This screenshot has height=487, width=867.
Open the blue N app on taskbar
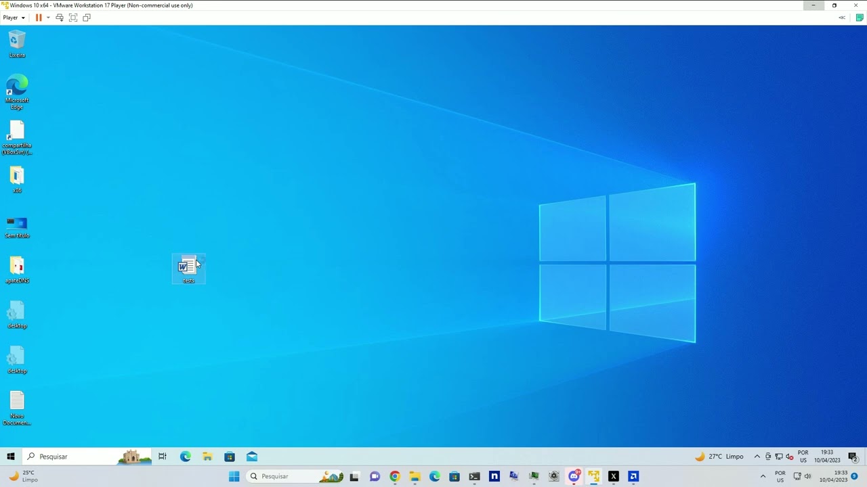[494, 476]
